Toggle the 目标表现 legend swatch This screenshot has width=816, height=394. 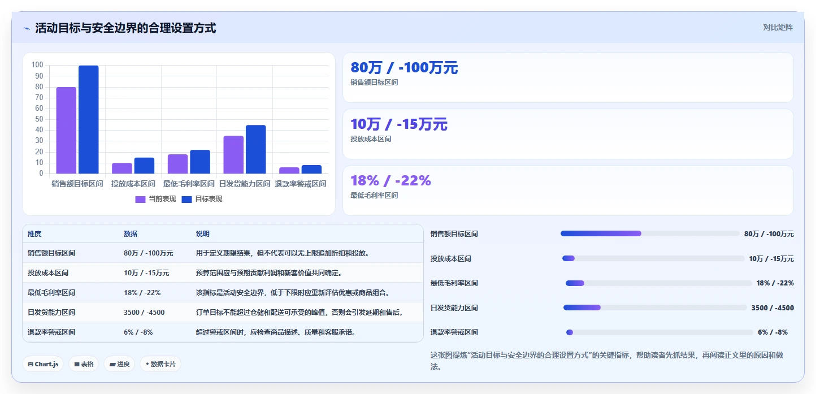tap(187, 199)
